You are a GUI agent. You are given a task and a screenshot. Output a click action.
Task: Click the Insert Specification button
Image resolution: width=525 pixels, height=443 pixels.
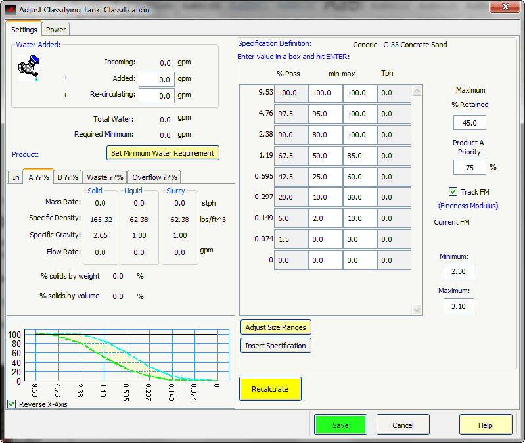[x=275, y=346]
